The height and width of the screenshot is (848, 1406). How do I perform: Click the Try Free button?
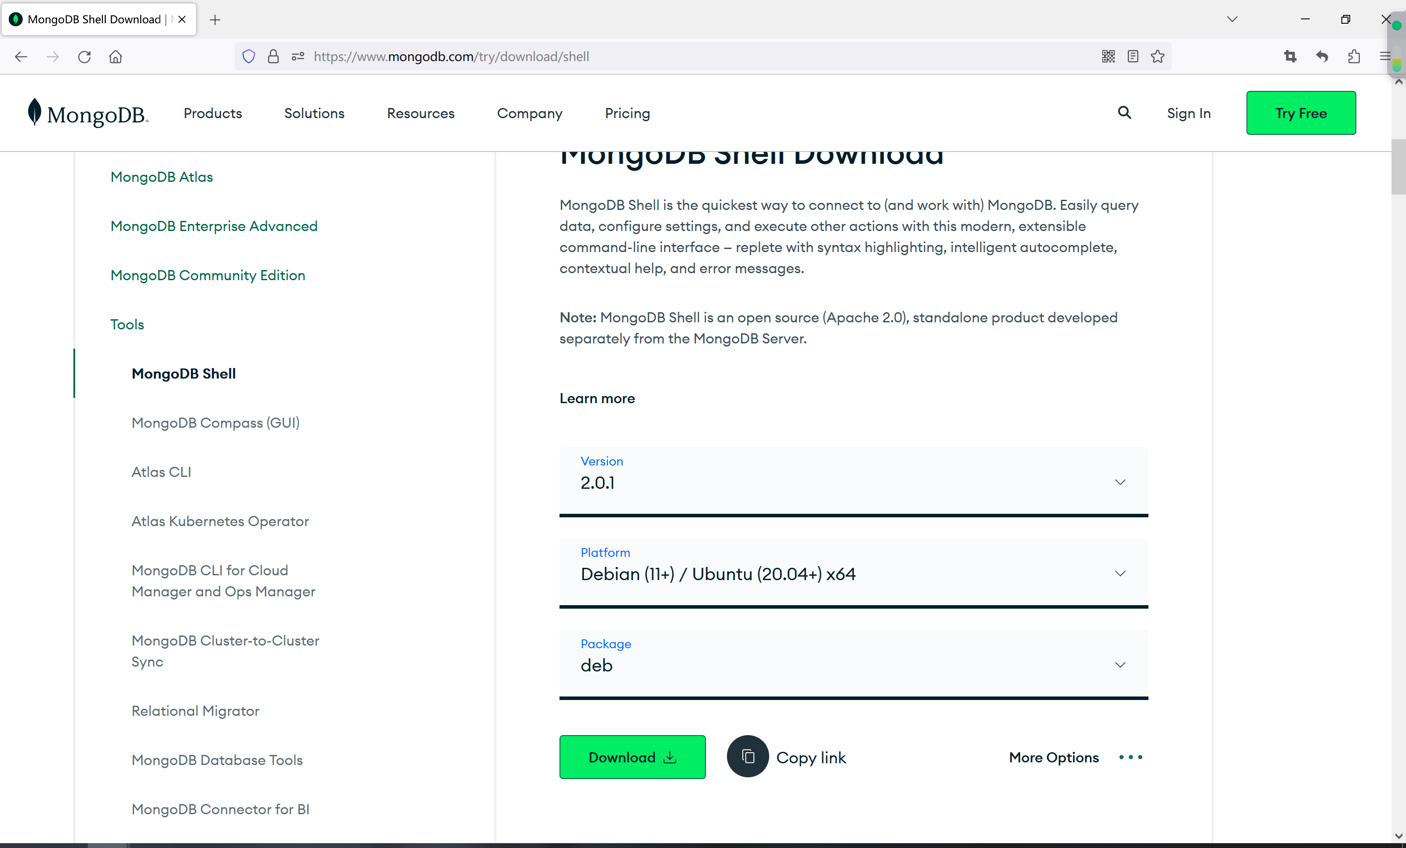pyautogui.click(x=1301, y=113)
